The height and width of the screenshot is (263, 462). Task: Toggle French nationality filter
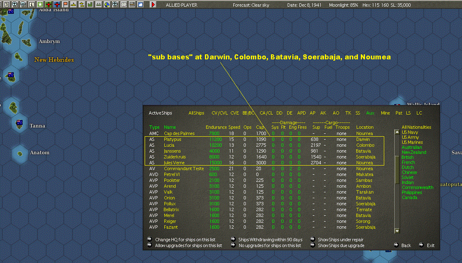point(408,162)
